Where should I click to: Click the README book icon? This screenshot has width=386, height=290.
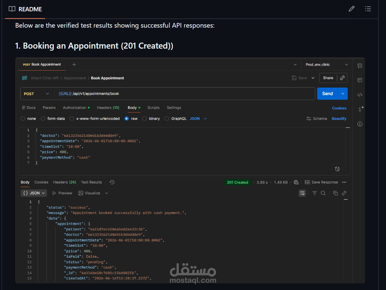click(x=12, y=9)
